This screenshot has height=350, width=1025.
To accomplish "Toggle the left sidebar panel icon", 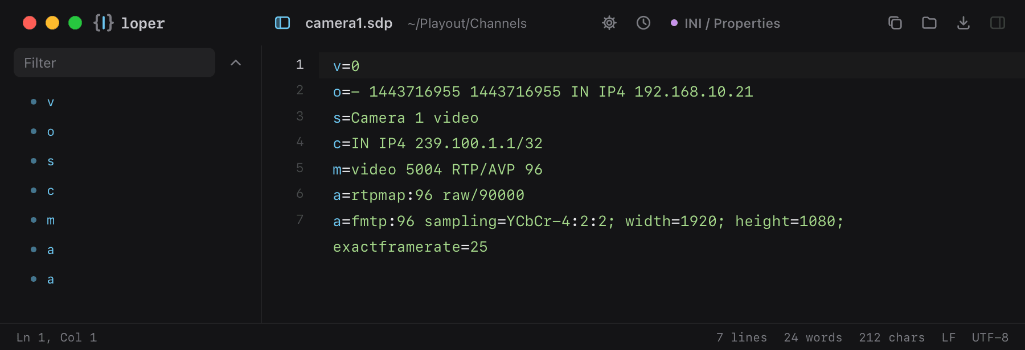I will 282,23.
